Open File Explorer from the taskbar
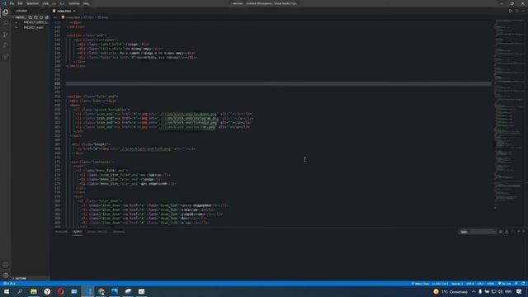Screen dimensions: 528x297 34,291
